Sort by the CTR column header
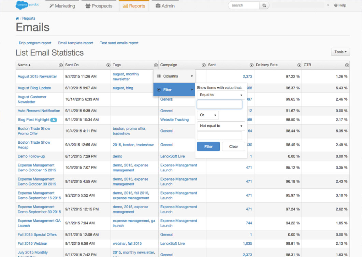Screen dimensions: 362x257 (307, 65)
